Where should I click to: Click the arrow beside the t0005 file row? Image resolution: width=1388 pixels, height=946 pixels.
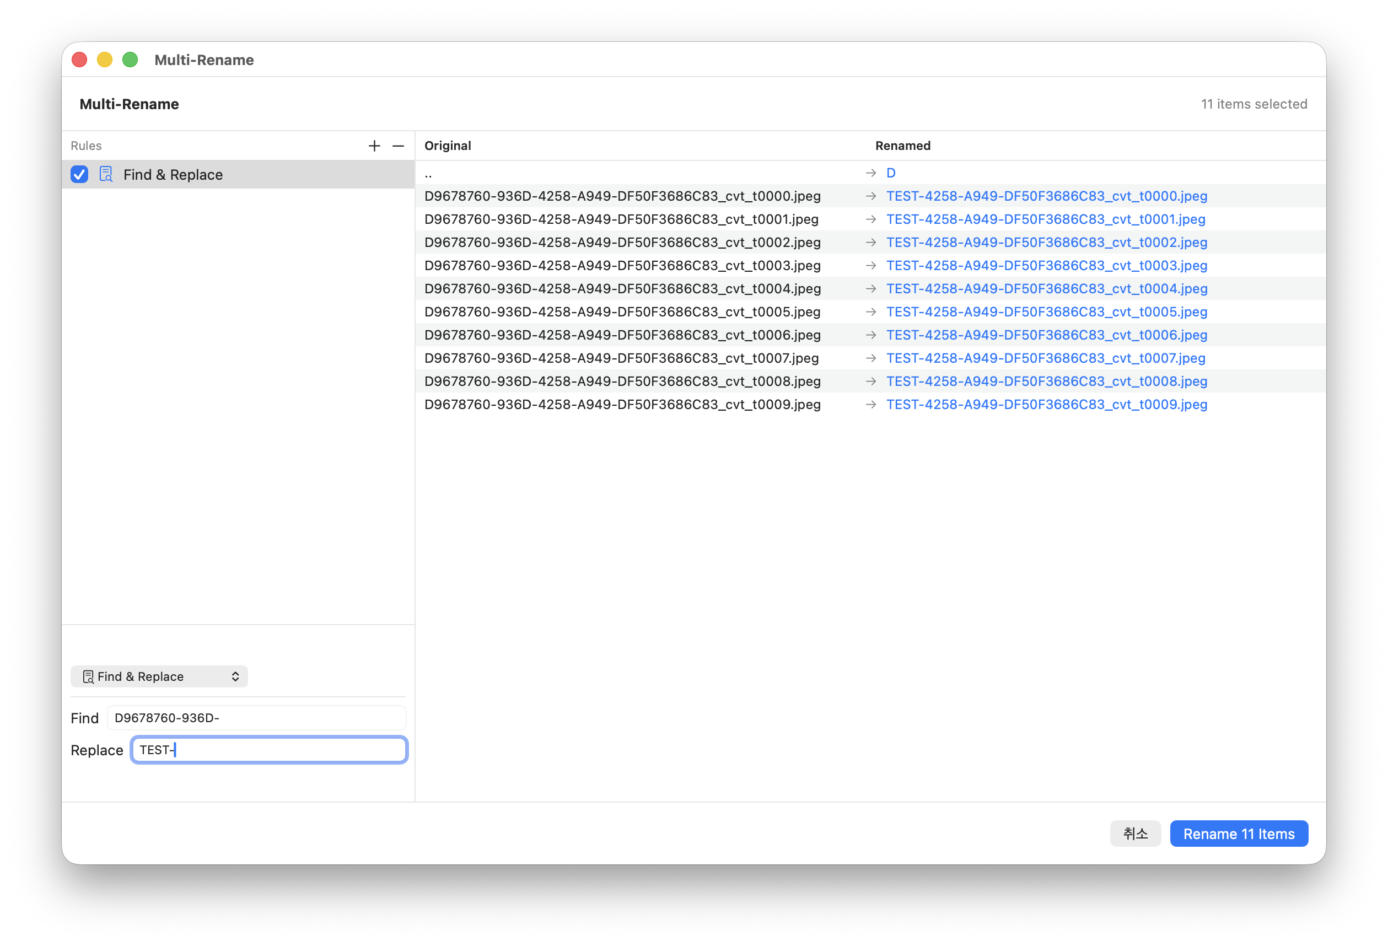870,312
